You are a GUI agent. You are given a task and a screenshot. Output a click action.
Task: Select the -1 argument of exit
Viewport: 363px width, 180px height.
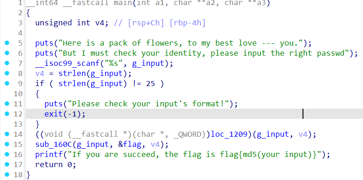[72, 114]
